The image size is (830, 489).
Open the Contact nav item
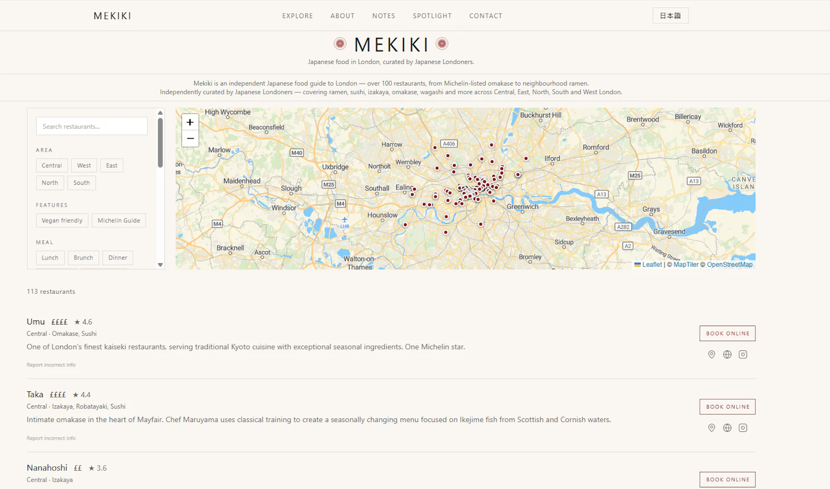[x=486, y=16]
